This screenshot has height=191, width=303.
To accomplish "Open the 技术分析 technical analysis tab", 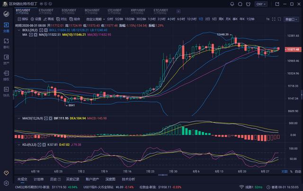I will point(128,179).
